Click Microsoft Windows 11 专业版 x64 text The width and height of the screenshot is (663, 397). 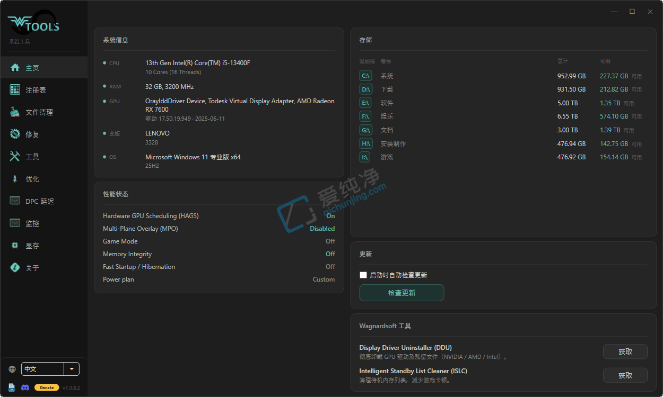pos(193,157)
